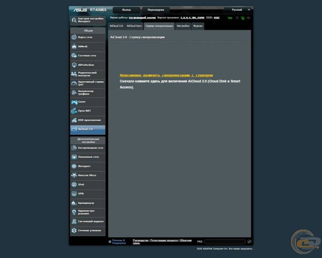Click the firmware version link
The image size is (322, 258).
pyautogui.click(x=192, y=18)
